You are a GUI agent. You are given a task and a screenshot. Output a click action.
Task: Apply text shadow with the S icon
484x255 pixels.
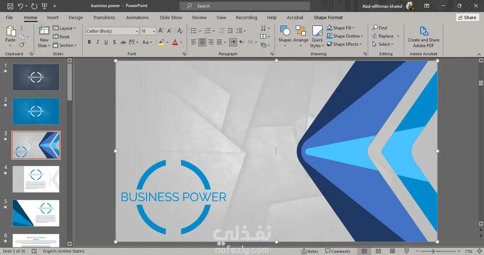click(x=114, y=42)
